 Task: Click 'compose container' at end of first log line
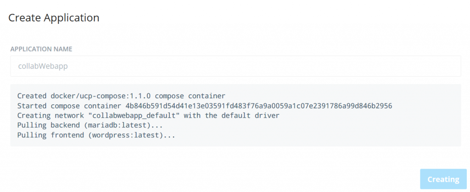190,96
